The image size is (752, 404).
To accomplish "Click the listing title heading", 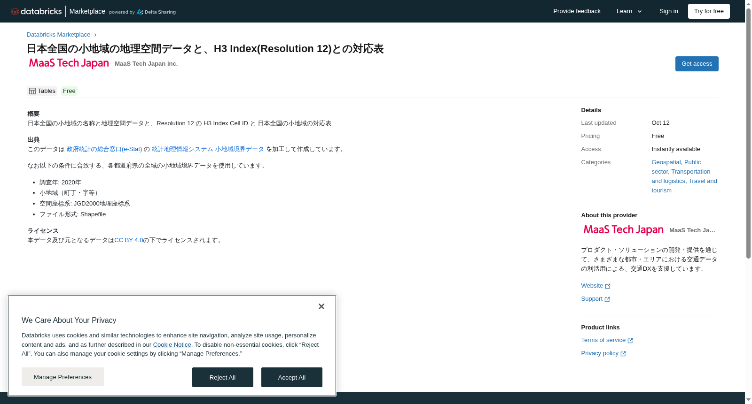I will [205, 49].
